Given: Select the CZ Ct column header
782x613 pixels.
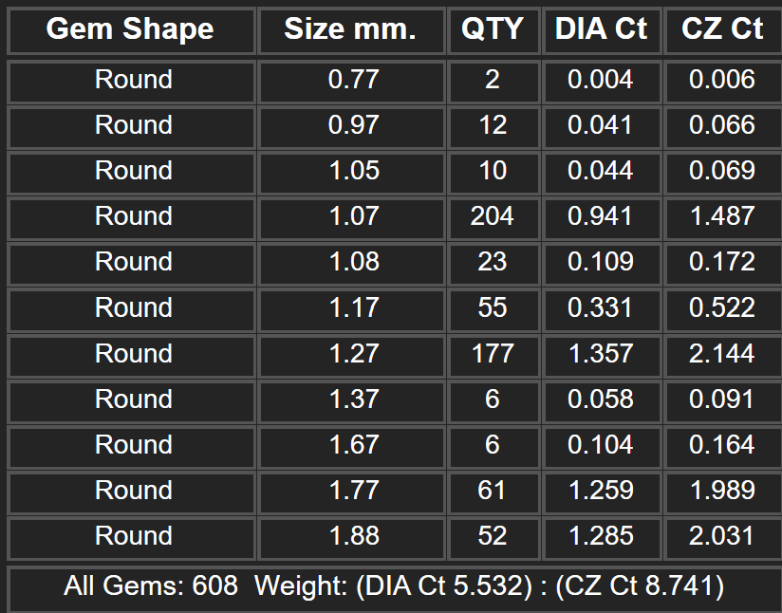Looking at the screenshot, I should (722, 30).
